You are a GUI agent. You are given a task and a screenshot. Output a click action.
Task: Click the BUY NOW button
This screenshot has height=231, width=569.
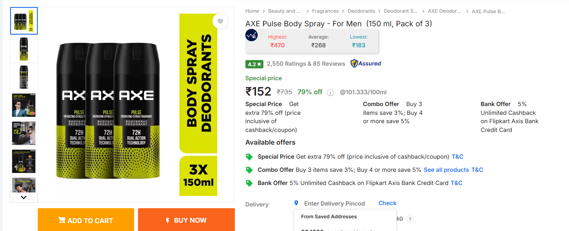point(186,220)
